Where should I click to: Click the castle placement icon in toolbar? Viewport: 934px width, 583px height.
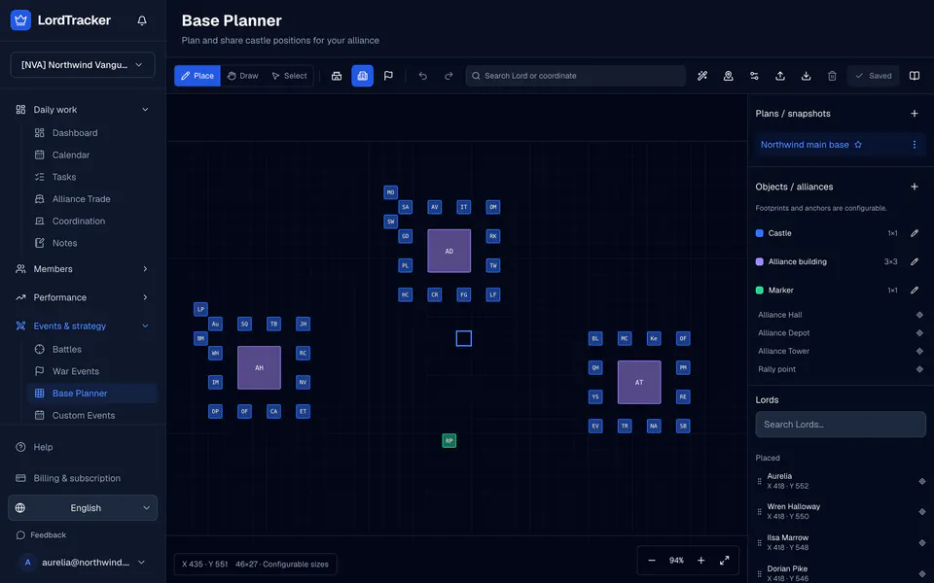coord(337,76)
